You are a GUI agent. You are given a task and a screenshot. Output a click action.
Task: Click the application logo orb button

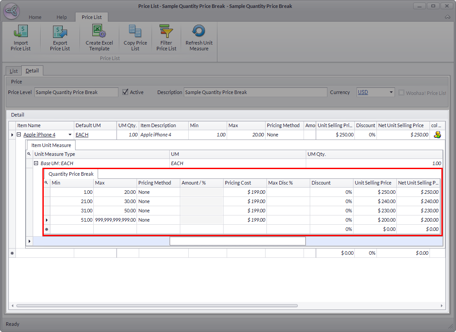12,12
